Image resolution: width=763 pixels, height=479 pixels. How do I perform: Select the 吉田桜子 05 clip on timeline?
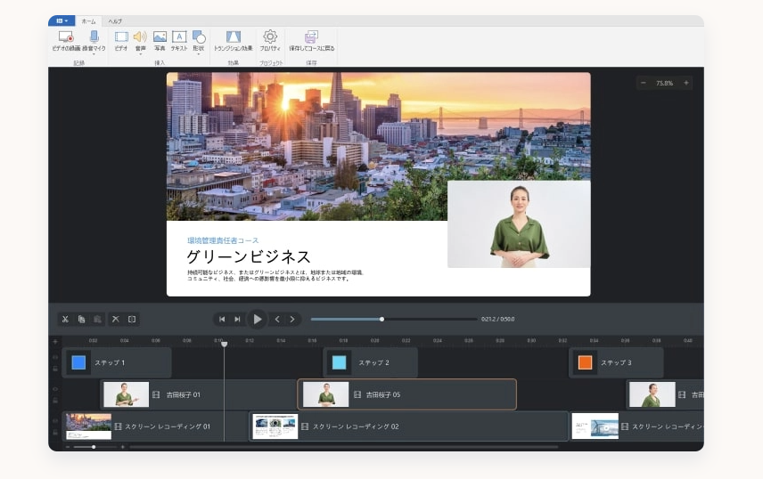click(406, 394)
